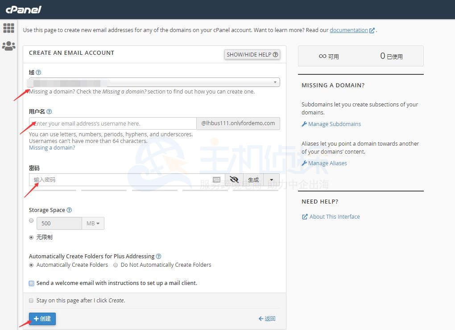Click the 创建 create button
This screenshot has height=330, width=455.
click(x=42, y=319)
